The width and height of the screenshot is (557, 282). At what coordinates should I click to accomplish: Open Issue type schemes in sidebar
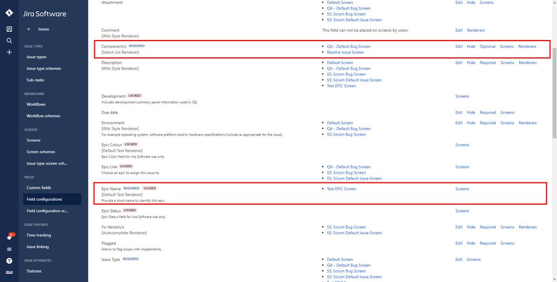coord(43,69)
